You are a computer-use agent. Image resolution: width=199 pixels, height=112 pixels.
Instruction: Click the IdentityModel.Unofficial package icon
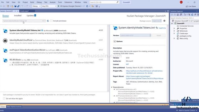[x=5, y=41]
